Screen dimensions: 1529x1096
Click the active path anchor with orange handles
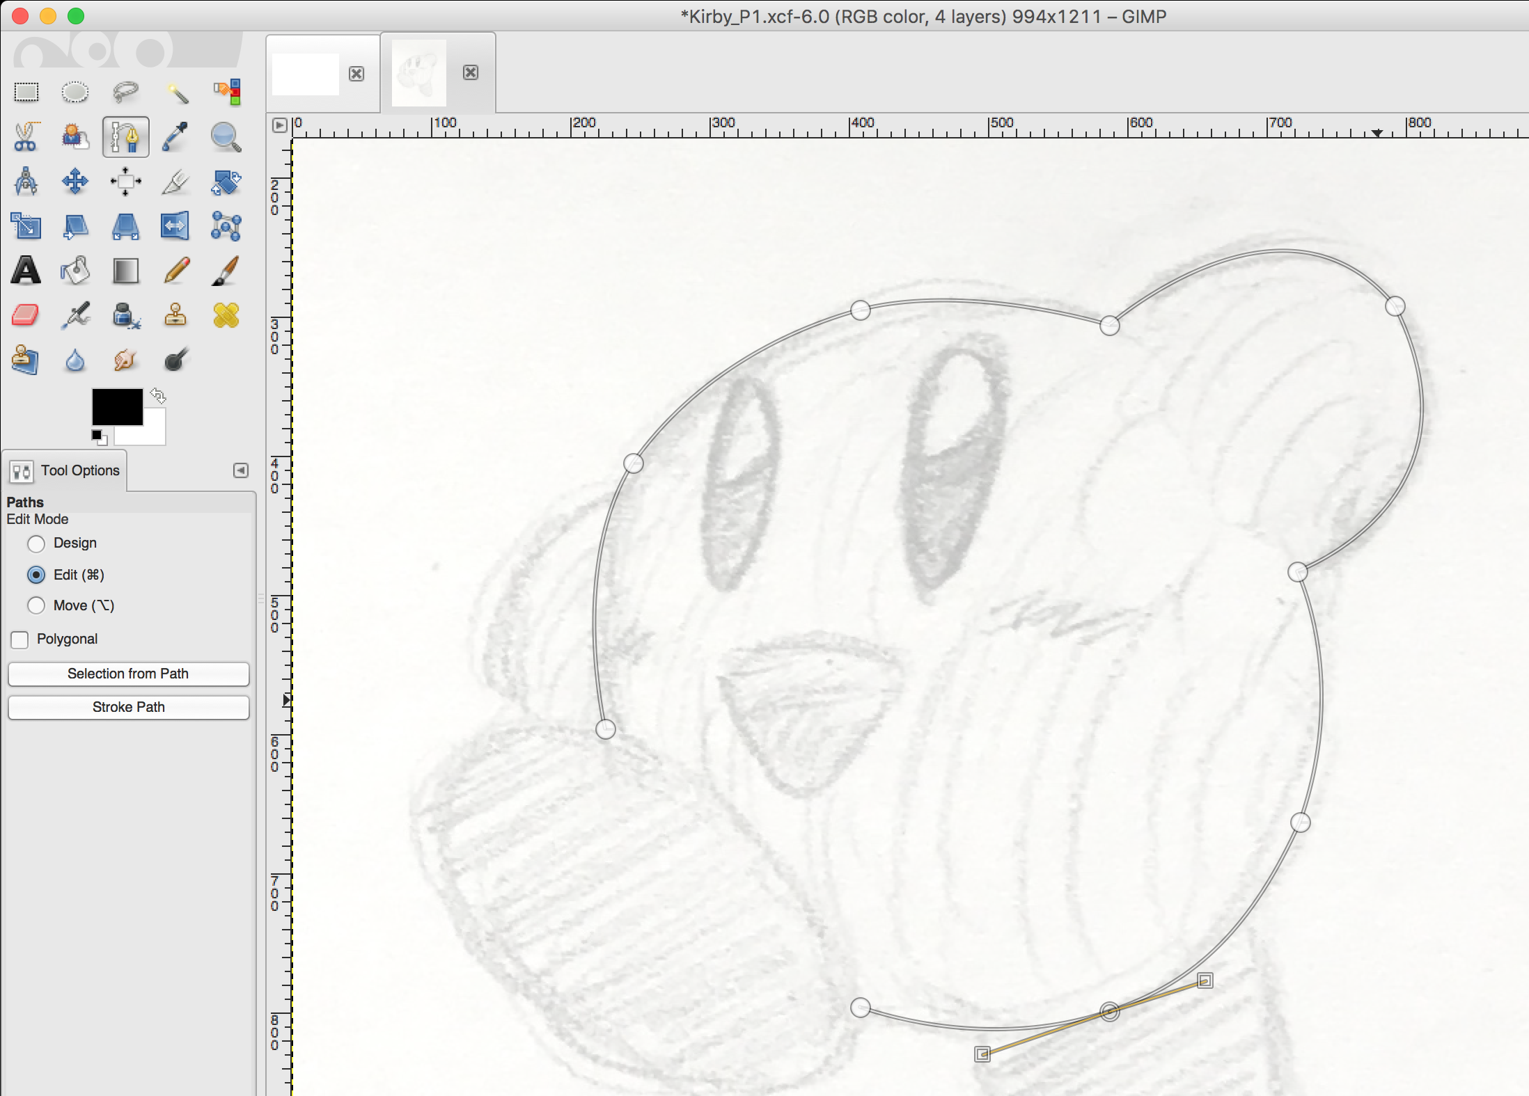pyautogui.click(x=1110, y=1011)
